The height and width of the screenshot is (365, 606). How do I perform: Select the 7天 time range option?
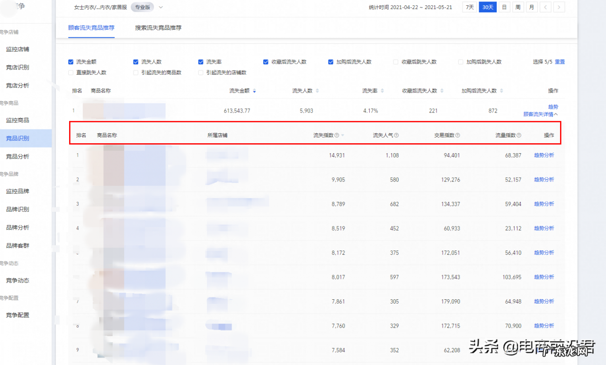click(469, 7)
